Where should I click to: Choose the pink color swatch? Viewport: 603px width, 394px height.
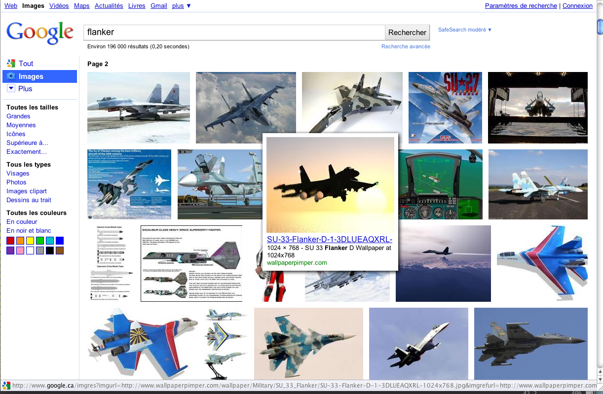(20, 251)
